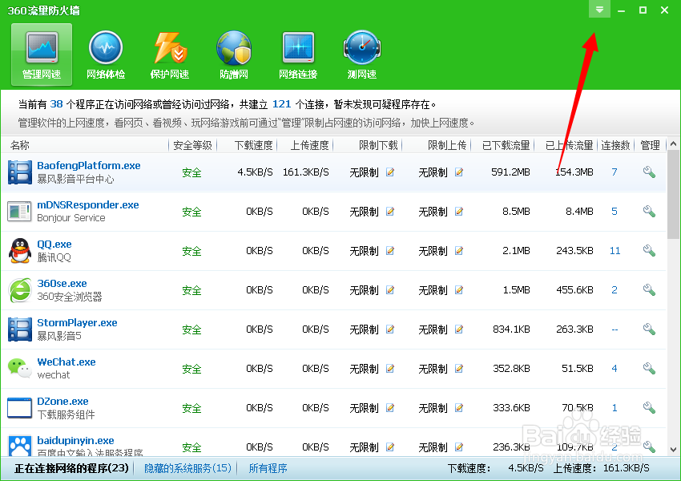
Task: Show connection count 5 for mDNSResponder.exe
Action: pos(615,212)
